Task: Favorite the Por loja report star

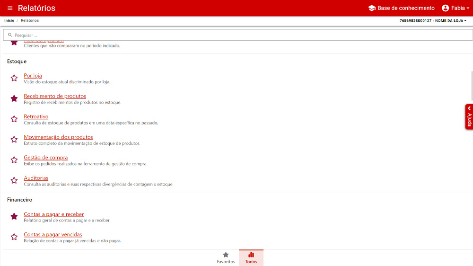Action: [x=14, y=78]
